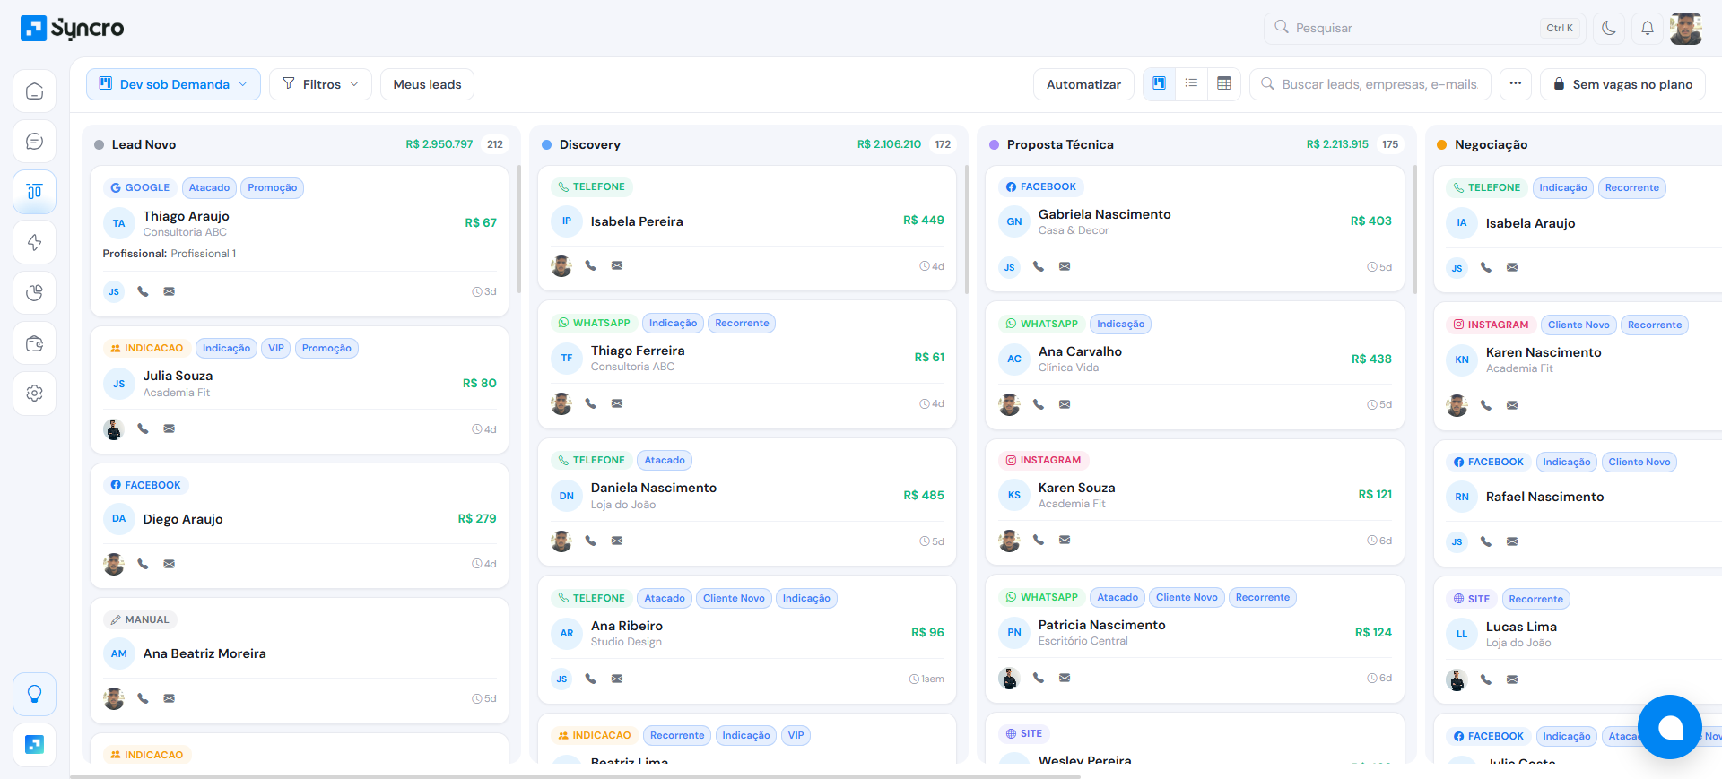This screenshot has width=1722, height=779.
Task: Select the kanban pipeline sidebar icon
Action: coord(34,192)
